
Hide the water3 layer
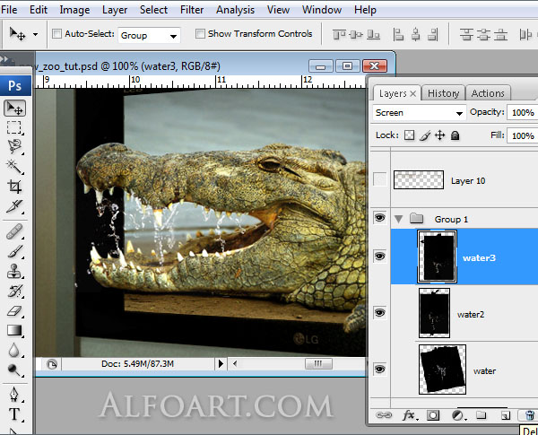coord(379,257)
